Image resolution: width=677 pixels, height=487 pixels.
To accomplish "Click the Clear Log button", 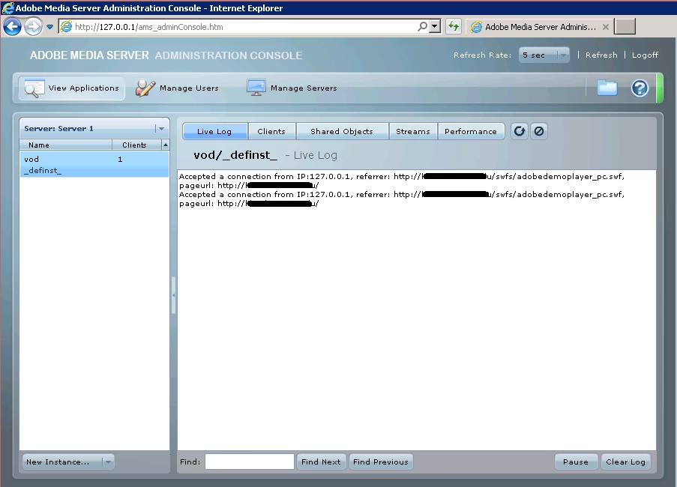I will pyautogui.click(x=625, y=462).
